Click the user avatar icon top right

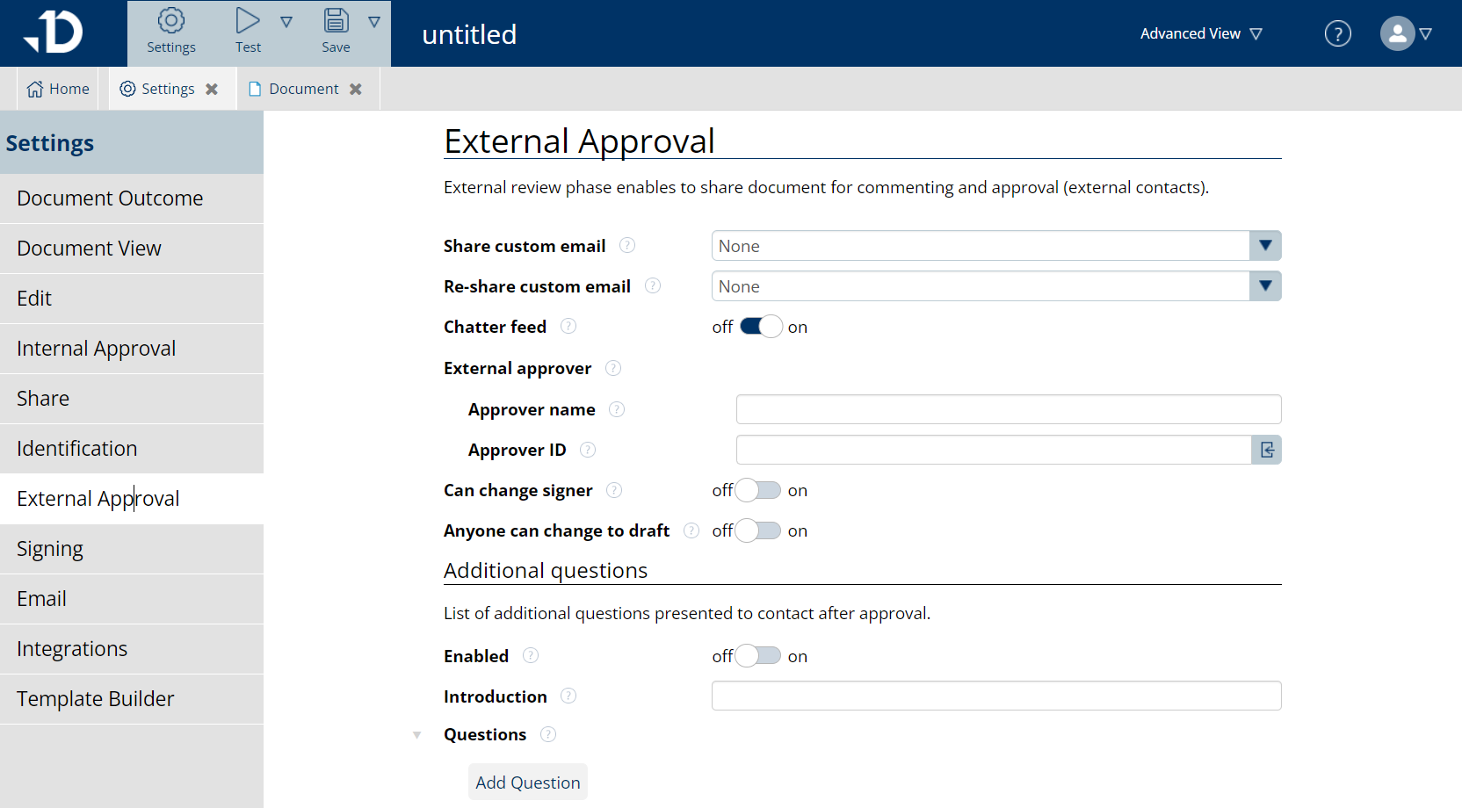(1396, 33)
